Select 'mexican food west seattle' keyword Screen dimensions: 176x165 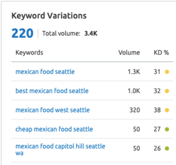(x=52, y=110)
